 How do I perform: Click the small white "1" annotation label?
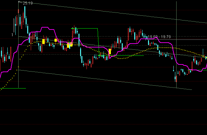12,34
